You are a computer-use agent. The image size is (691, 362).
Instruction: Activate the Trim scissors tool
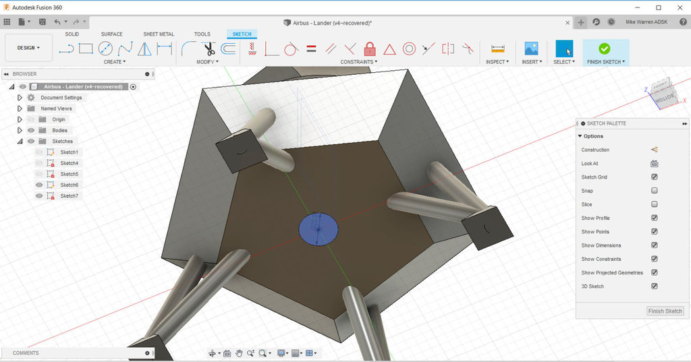(x=208, y=49)
